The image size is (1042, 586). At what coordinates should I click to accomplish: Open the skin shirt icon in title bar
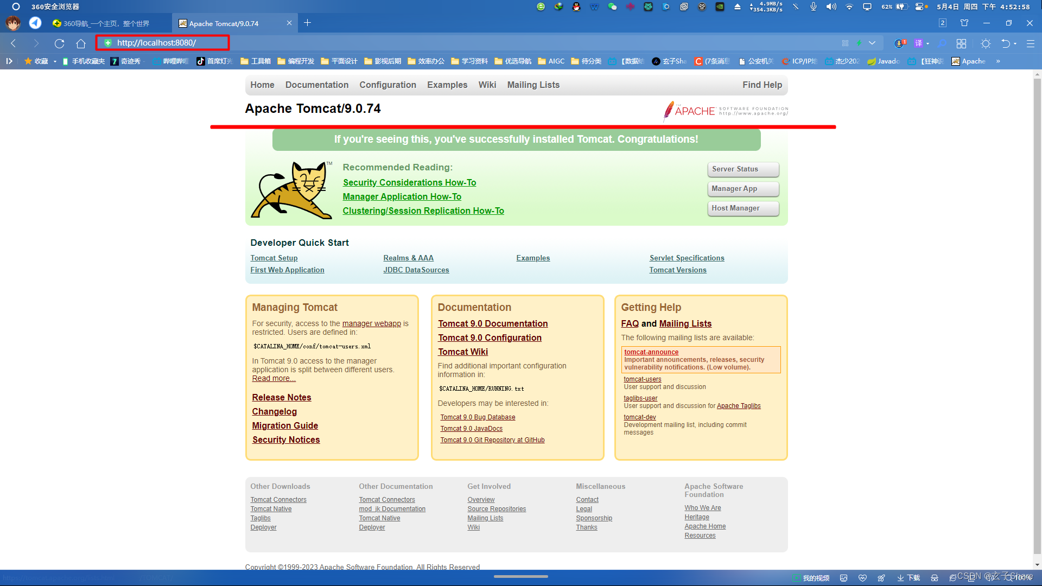964,23
